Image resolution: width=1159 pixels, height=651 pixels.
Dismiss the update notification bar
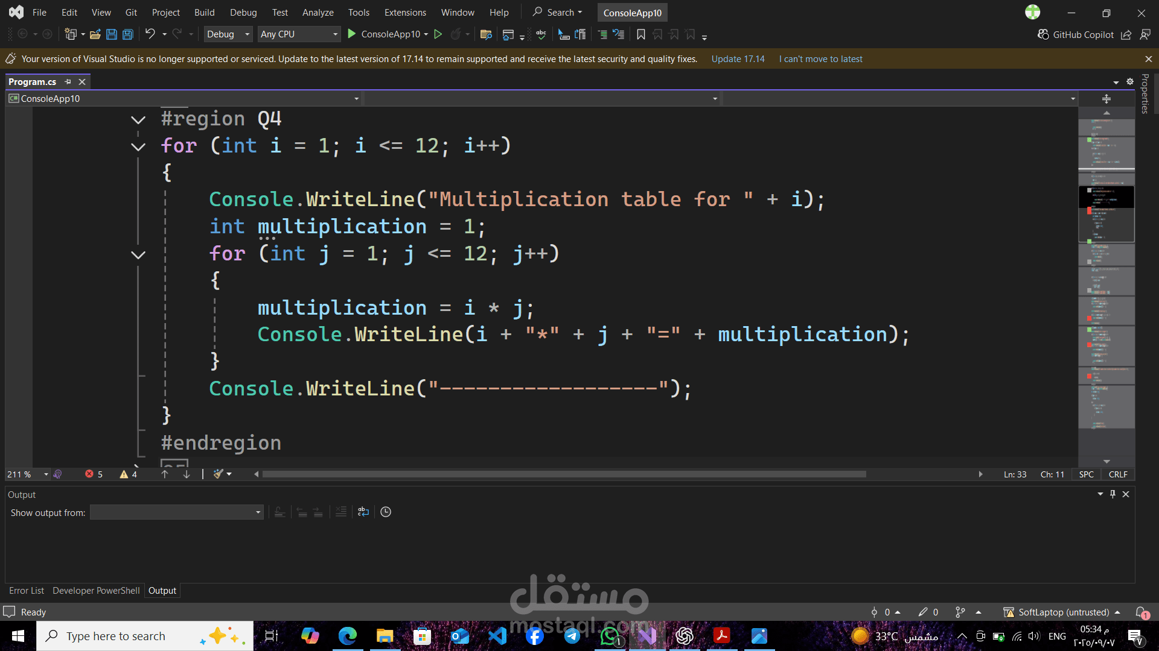1148,59
